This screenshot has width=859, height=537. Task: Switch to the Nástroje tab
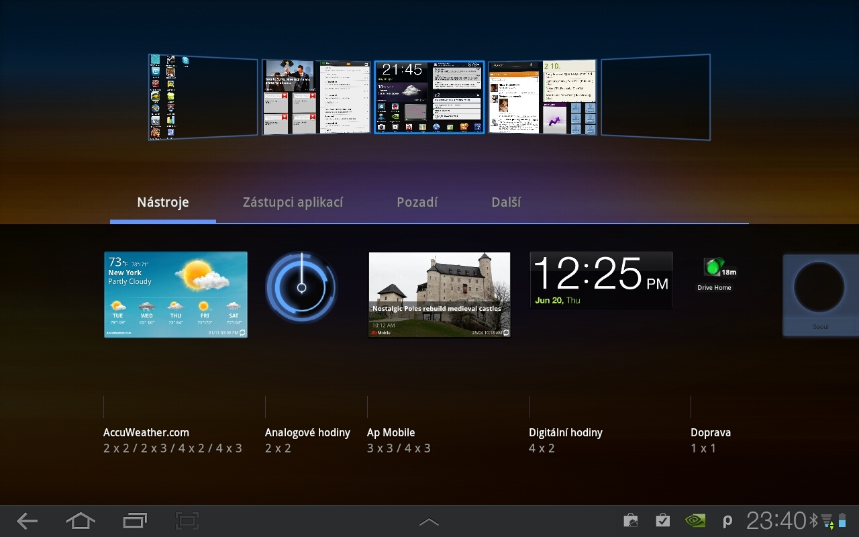pos(162,201)
